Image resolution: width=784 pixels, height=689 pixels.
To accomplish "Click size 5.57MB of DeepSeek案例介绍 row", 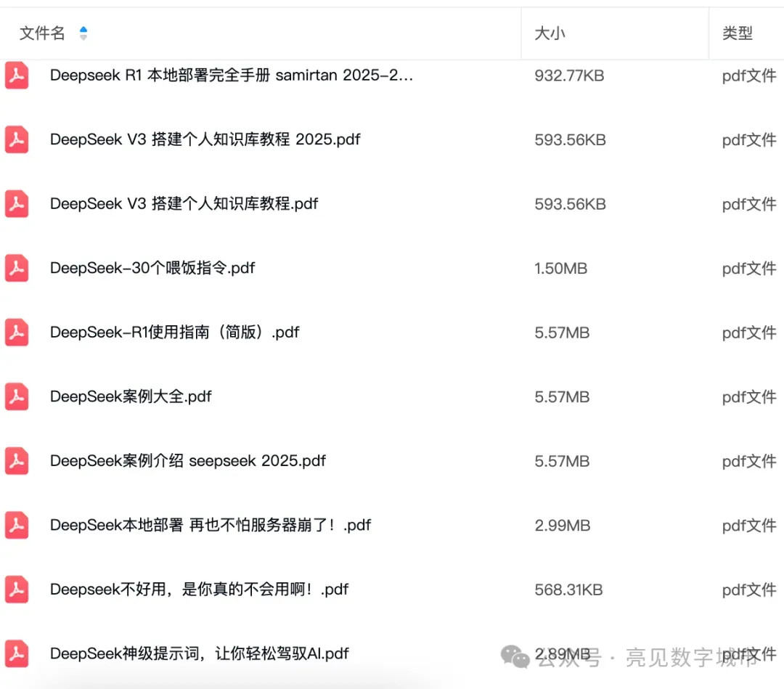I will pos(562,461).
